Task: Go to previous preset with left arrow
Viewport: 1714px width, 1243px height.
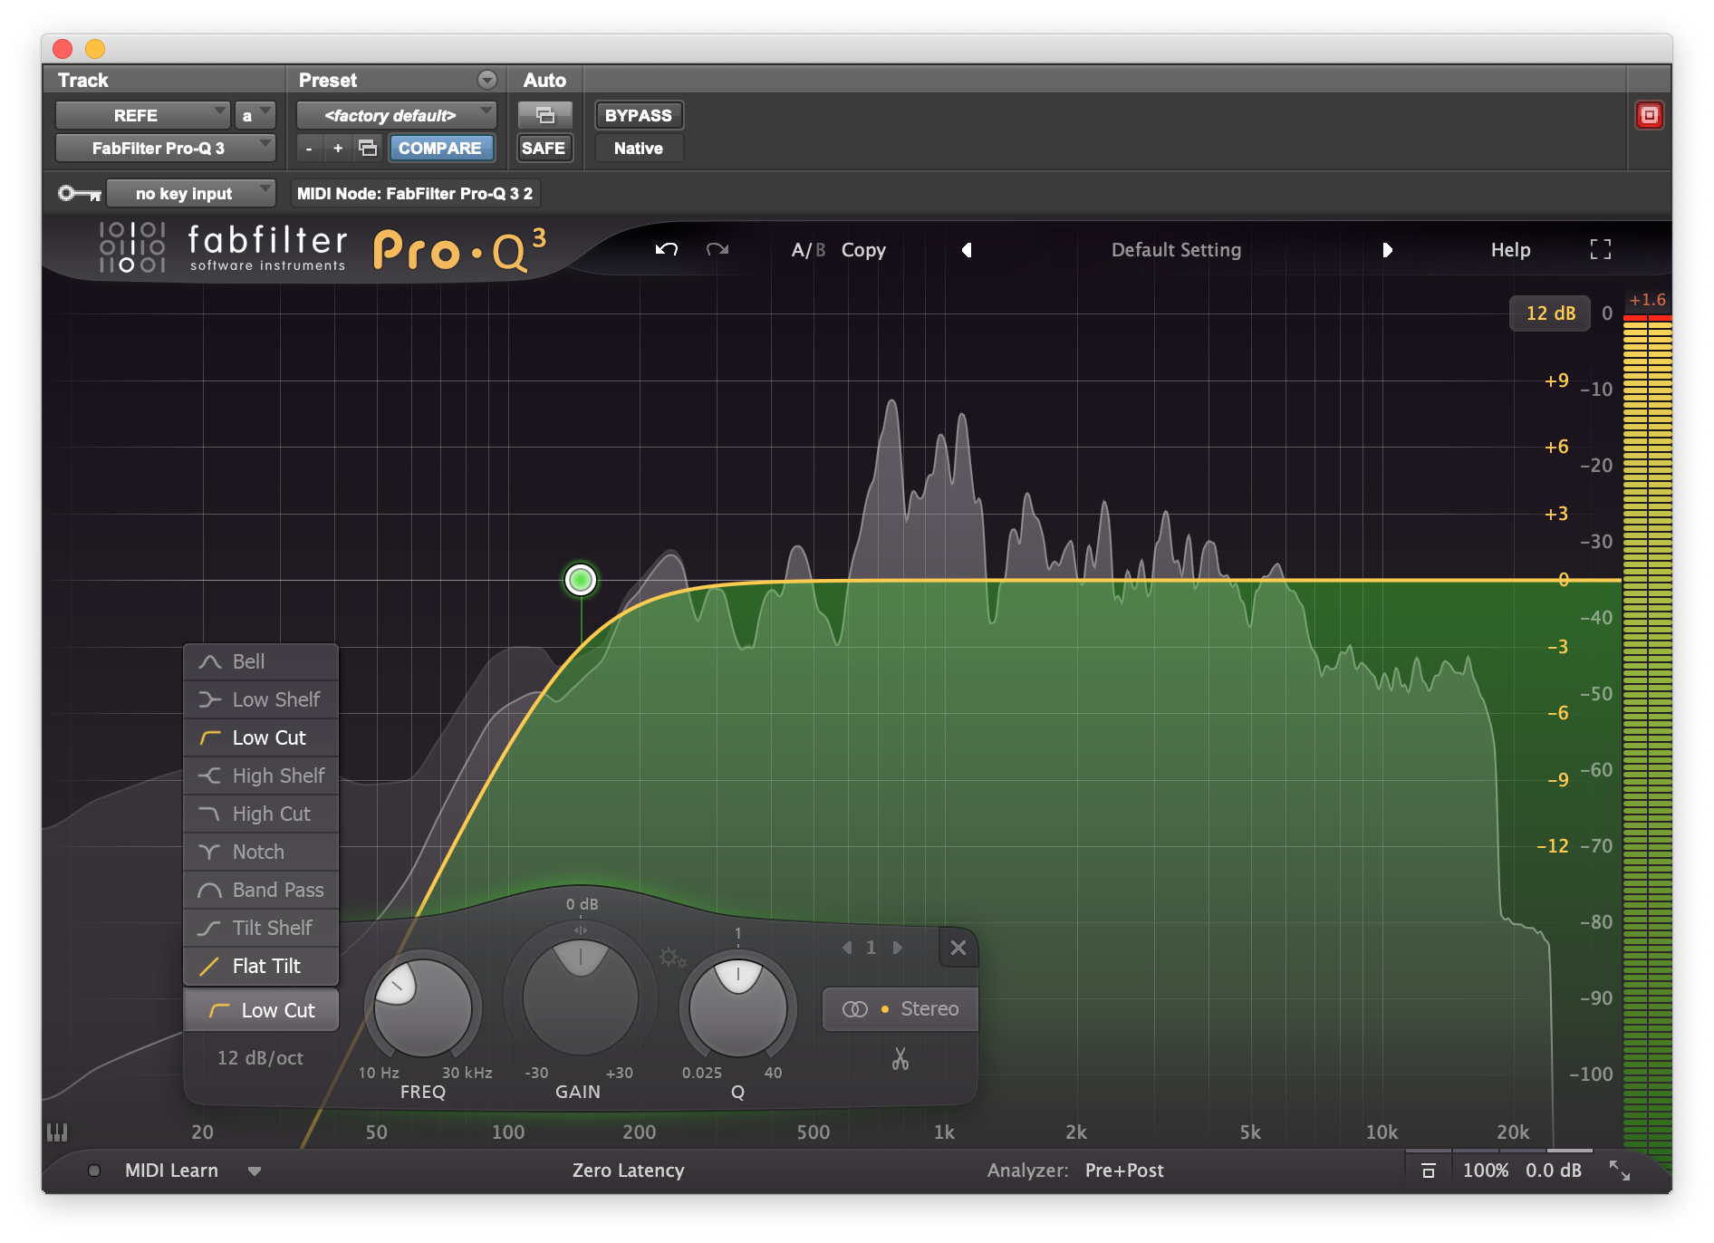Action: point(967,250)
